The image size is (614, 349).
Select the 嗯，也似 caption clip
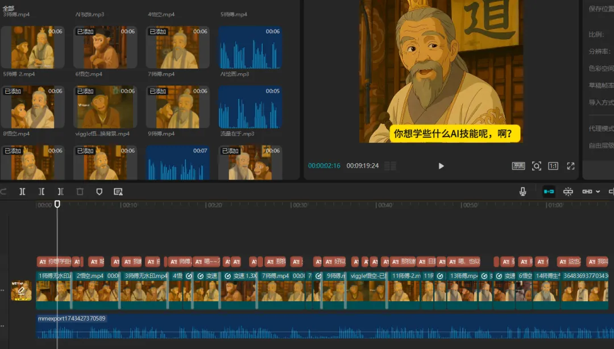point(464,261)
